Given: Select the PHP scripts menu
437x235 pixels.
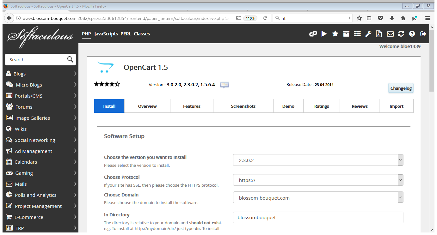Looking at the screenshot, I should [x=86, y=34].
